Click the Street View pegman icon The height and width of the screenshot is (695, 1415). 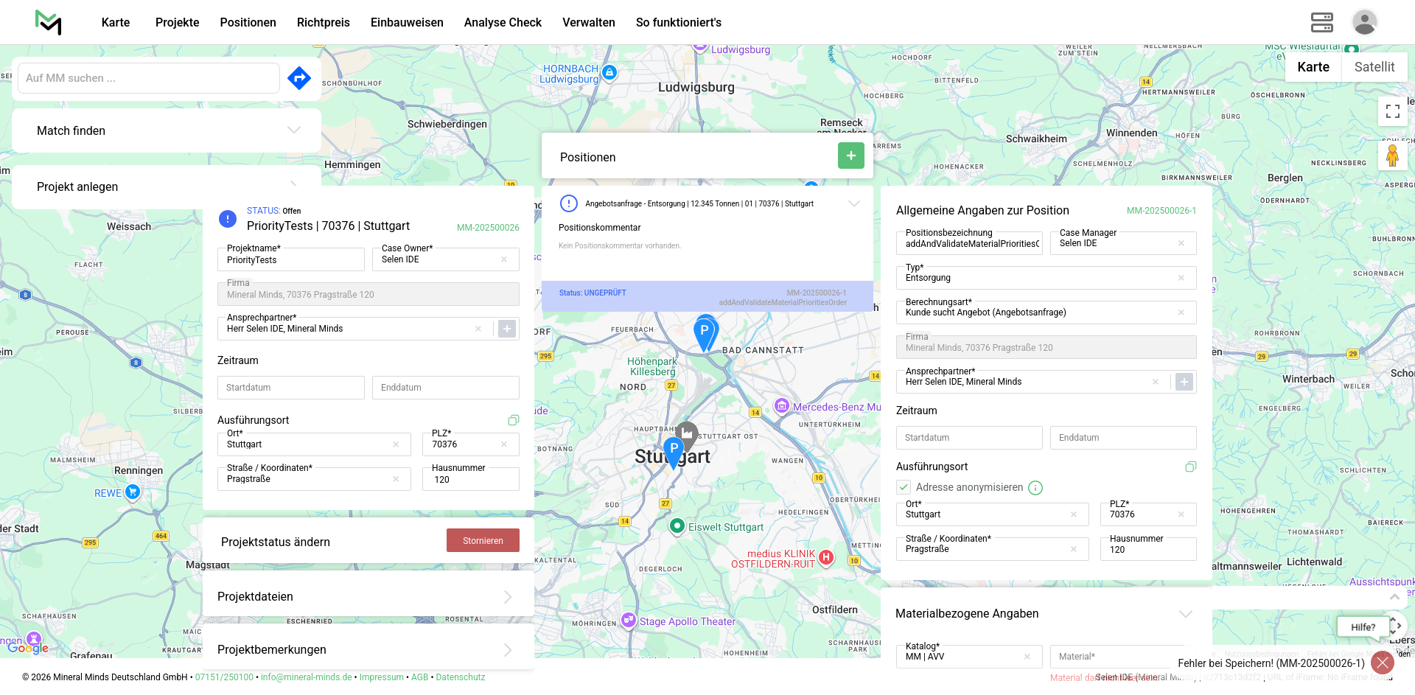1392,156
